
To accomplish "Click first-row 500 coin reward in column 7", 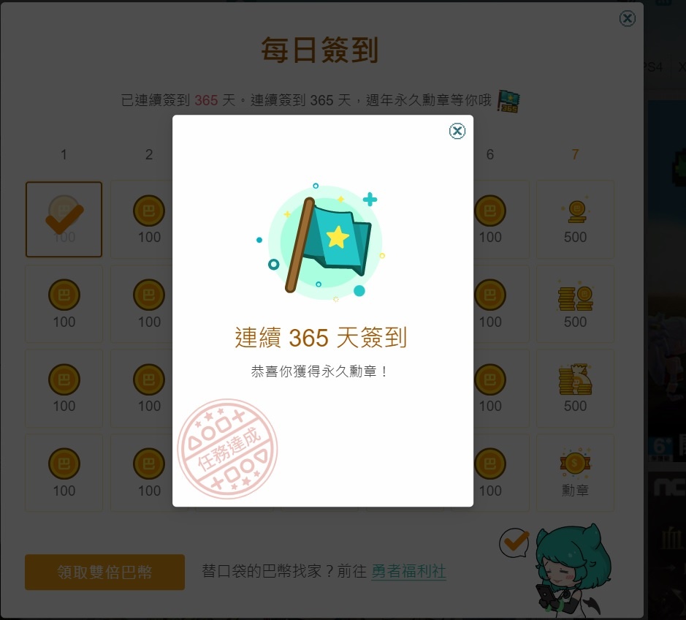I will pos(575,219).
